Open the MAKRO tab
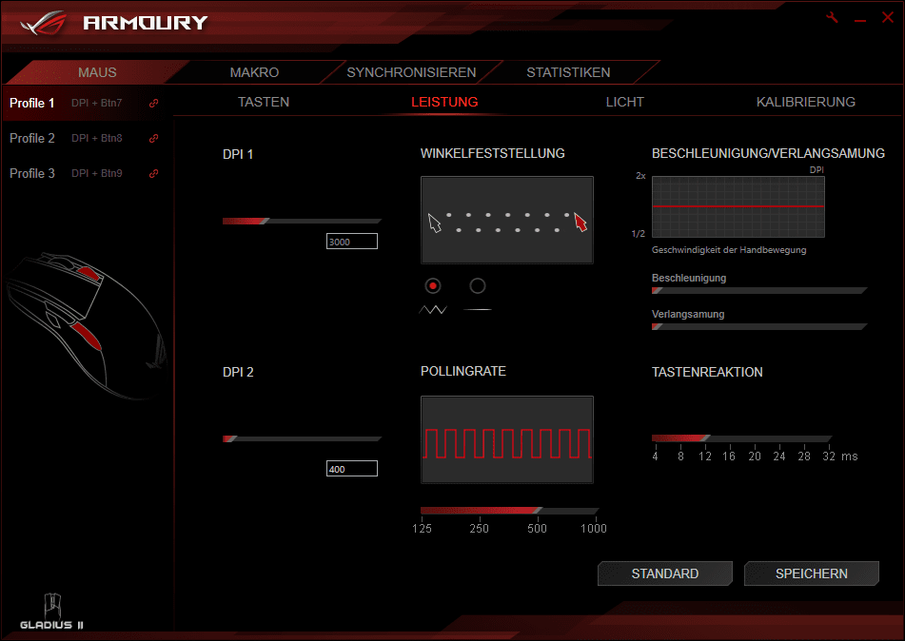Image resolution: width=905 pixels, height=641 pixels. 254,72
